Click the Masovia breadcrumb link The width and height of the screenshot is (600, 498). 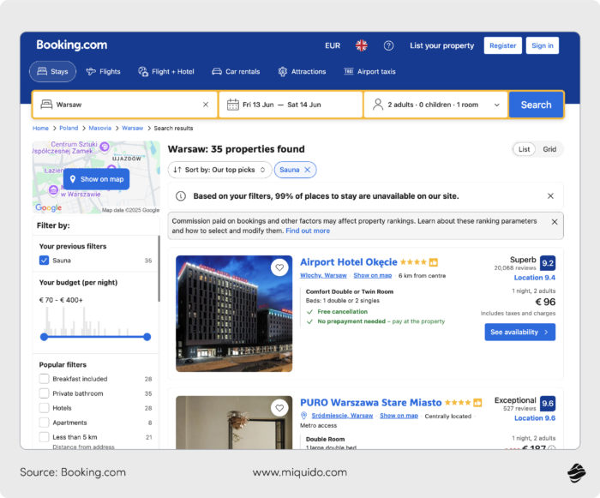tap(100, 129)
